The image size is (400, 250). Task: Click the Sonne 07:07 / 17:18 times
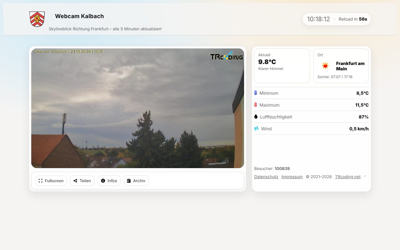[x=335, y=77]
